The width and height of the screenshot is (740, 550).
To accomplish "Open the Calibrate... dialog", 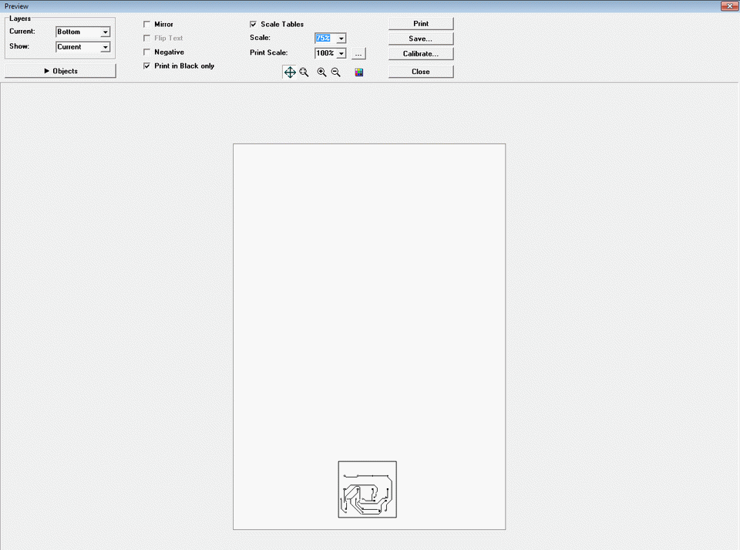I will [x=421, y=53].
